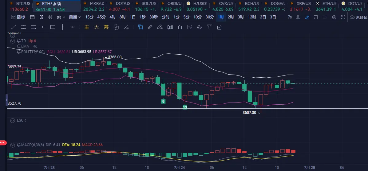Select the 4时 timeframe
Image resolution: width=368 pixels, height=171 pixels.
tap(113, 17)
